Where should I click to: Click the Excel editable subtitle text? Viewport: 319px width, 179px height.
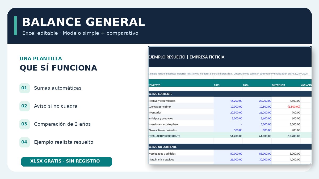(x=80, y=33)
